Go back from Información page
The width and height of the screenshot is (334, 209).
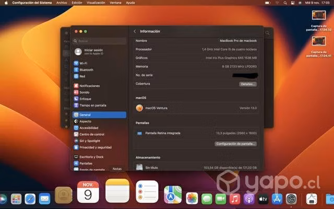[135, 31]
